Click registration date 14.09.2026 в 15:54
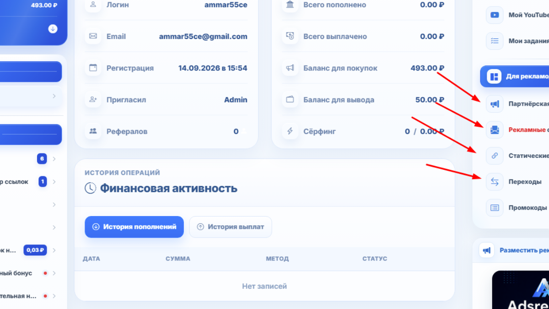Viewport: 549px width, 309px height. 213,68
